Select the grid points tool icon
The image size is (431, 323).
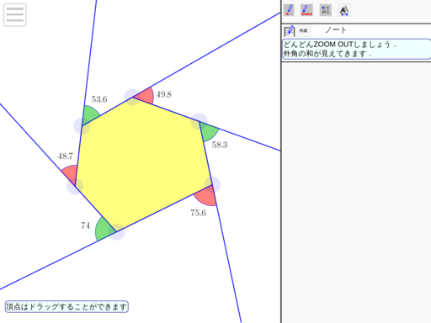pyautogui.click(x=326, y=10)
